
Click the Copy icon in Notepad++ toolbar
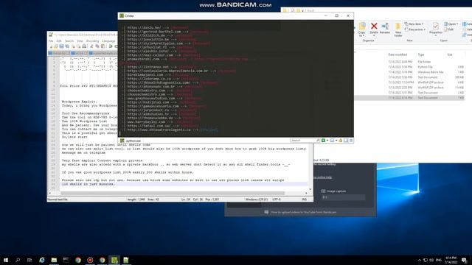pyautogui.click(x=97, y=46)
